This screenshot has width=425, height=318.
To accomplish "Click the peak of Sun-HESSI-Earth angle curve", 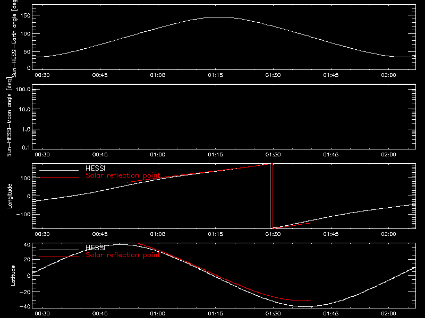I will (x=220, y=17).
